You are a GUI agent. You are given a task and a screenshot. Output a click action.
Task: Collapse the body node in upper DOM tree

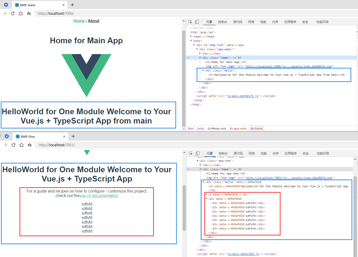(191, 41)
